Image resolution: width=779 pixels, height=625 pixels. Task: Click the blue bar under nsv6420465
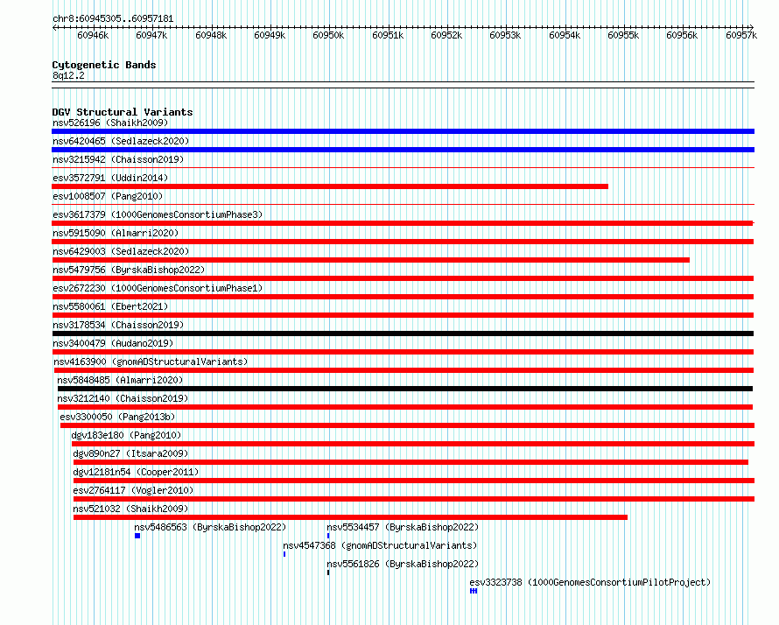coord(403,150)
